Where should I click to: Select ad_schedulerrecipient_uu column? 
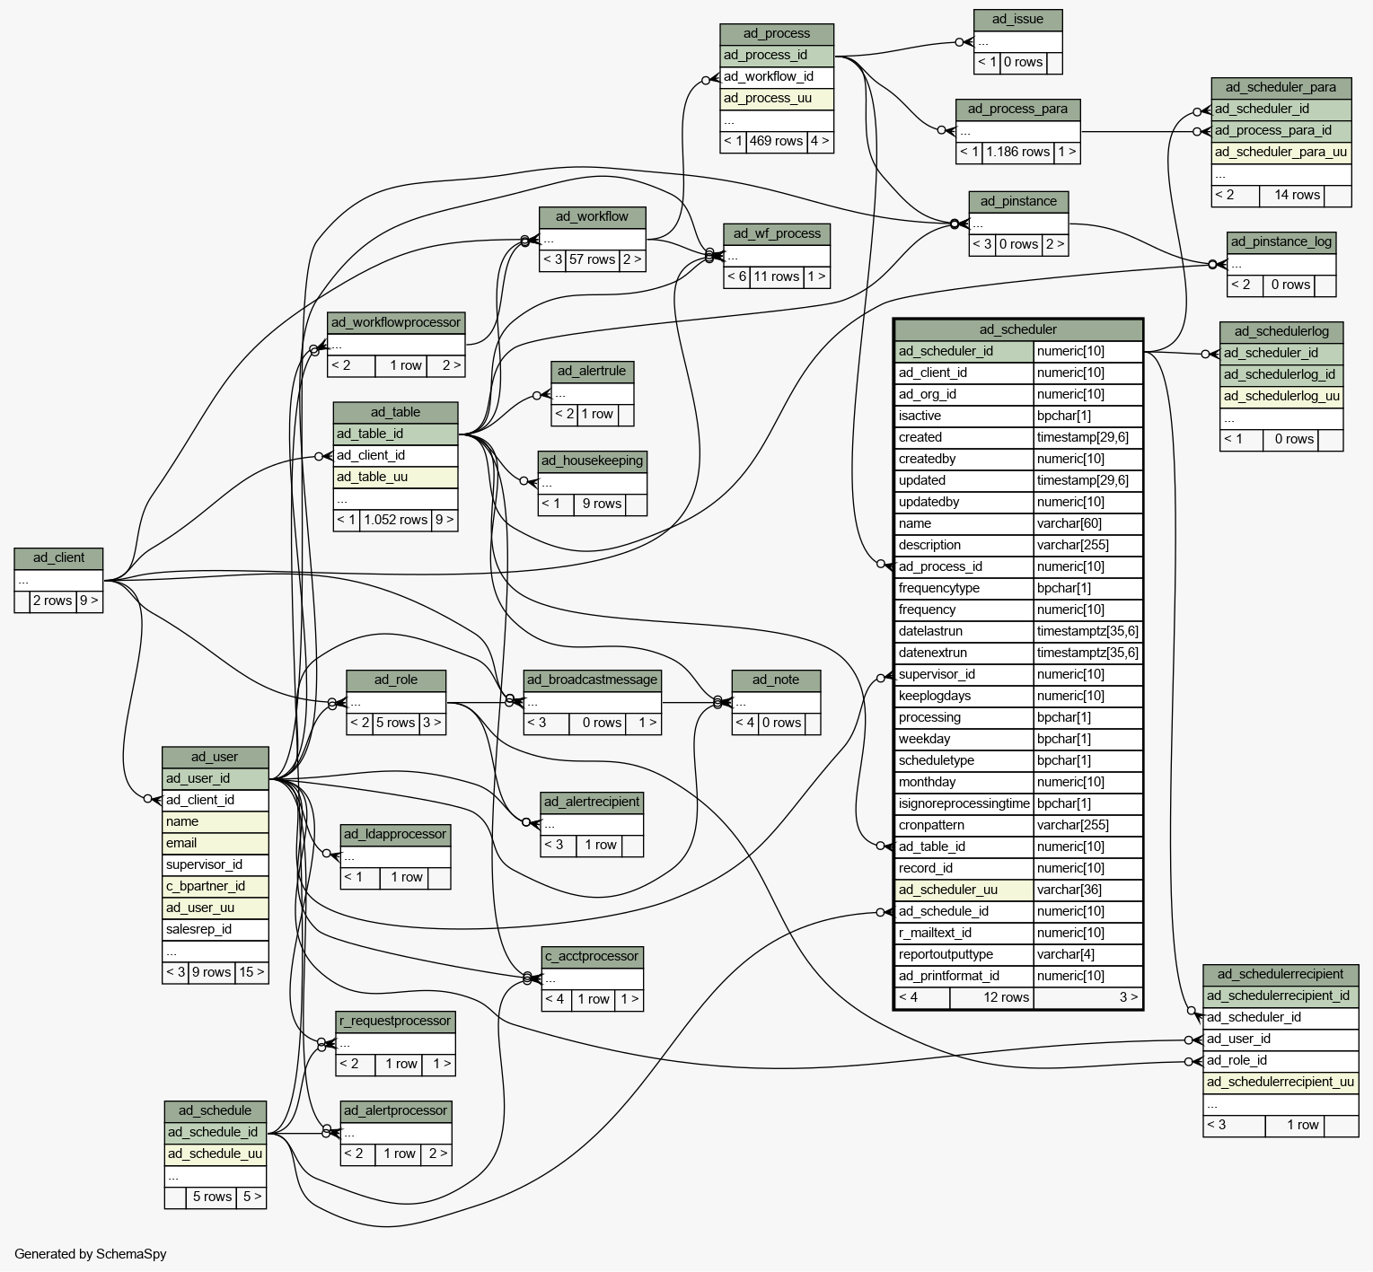[1281, 1083]
